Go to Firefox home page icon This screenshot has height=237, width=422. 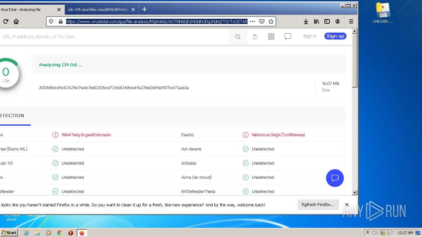(16, 21)
